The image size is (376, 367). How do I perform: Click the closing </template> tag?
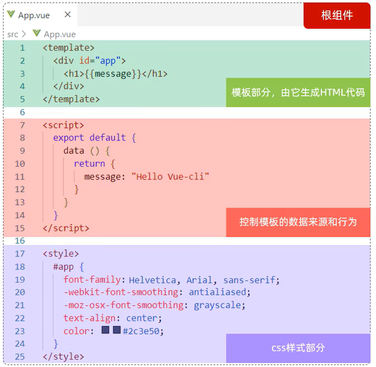71,99
